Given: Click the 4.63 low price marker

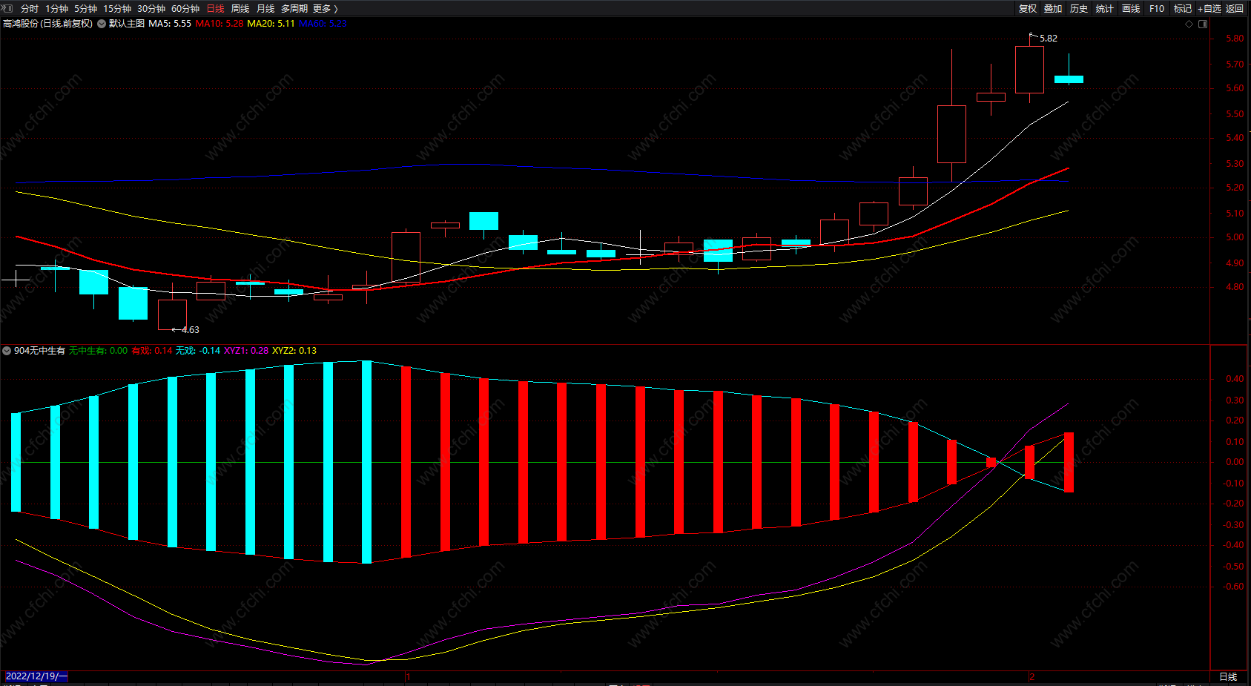Looking at the screenshot, I should tap(191, 330).
